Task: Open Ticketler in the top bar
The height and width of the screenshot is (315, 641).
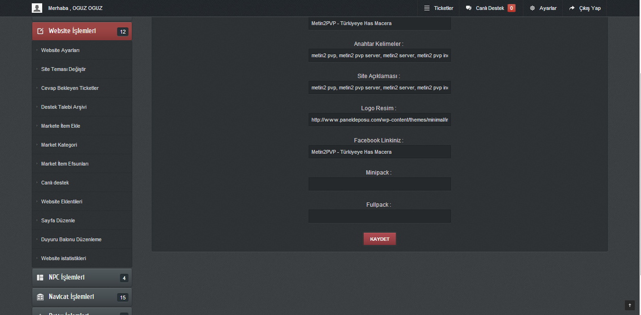Action: pos(439,8)
